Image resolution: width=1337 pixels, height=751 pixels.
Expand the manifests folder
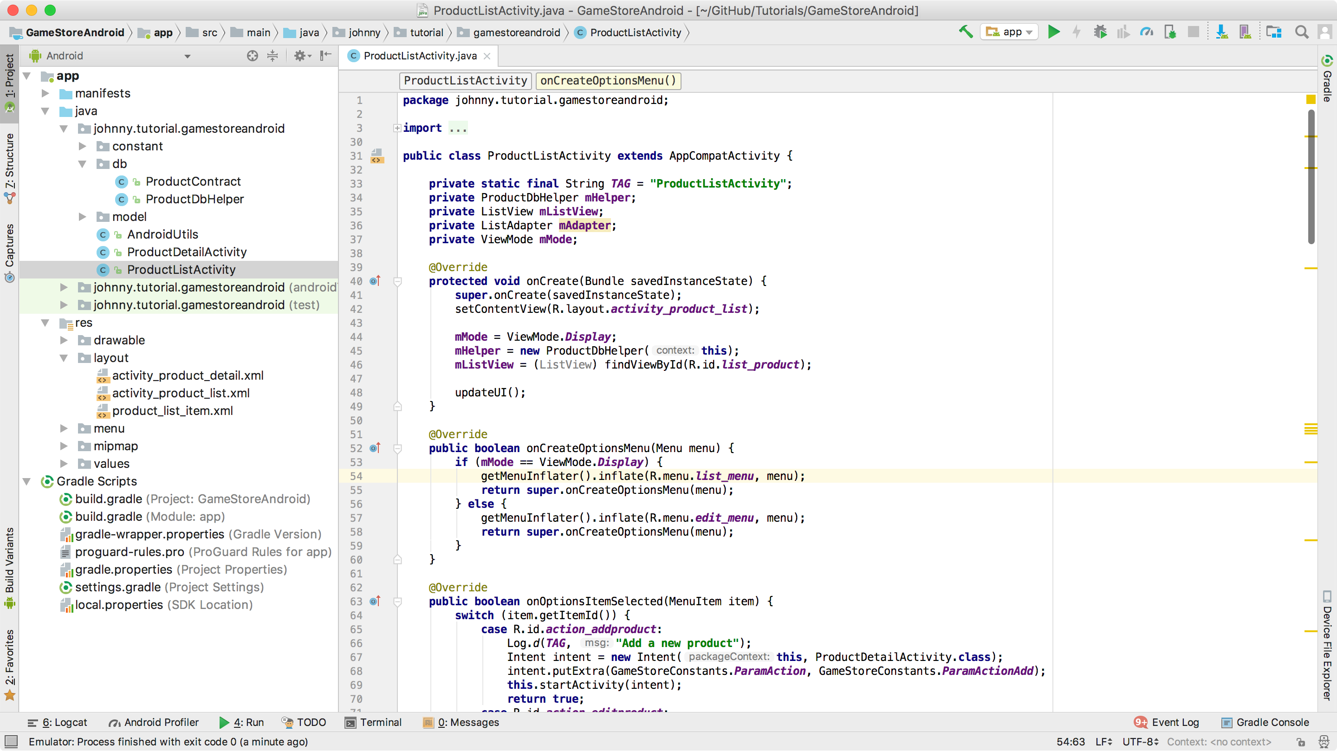(x=45, y=93)
